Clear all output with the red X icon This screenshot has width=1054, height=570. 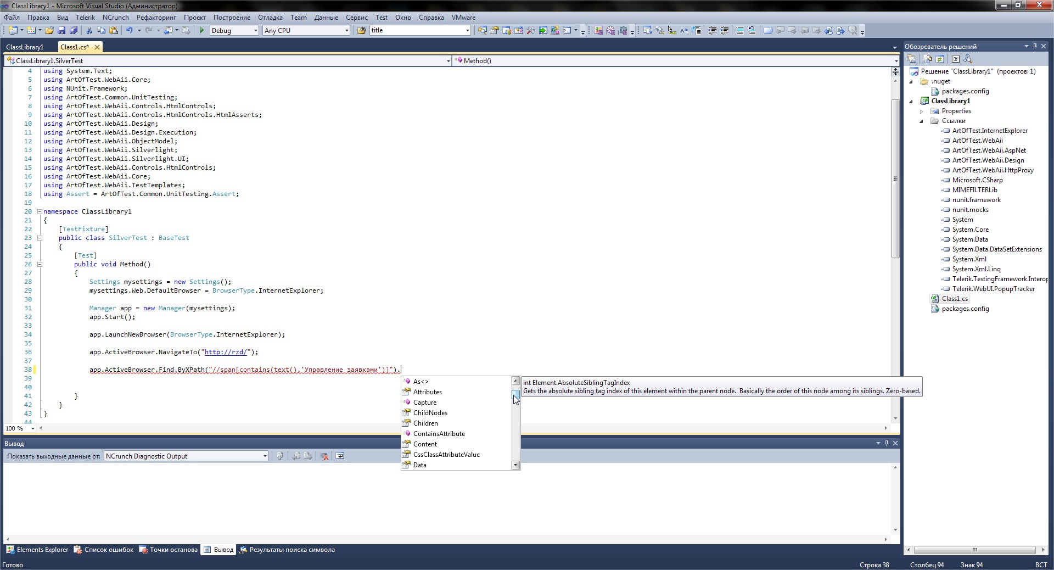coord(324,456)
